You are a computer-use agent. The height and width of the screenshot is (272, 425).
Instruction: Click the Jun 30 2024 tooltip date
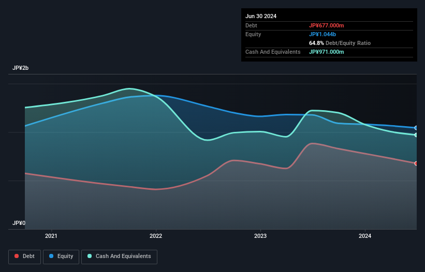tap(261, 16)
